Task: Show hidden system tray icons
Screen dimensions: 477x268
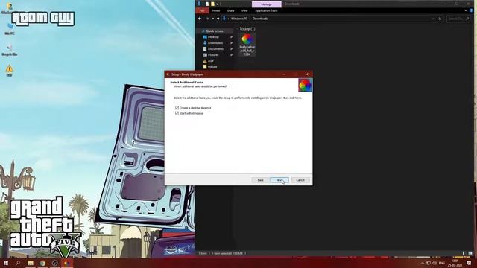Action: coord(423,263)
